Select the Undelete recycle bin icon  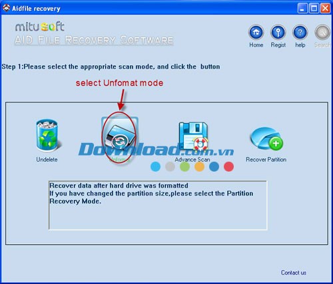[x=47, y=136]
